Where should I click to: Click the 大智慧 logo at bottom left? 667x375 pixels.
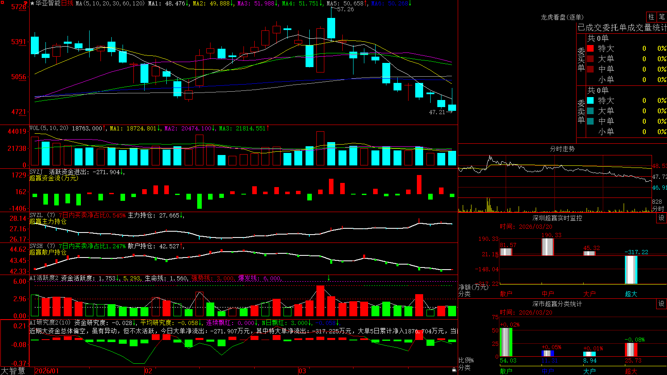click(13, 371)
